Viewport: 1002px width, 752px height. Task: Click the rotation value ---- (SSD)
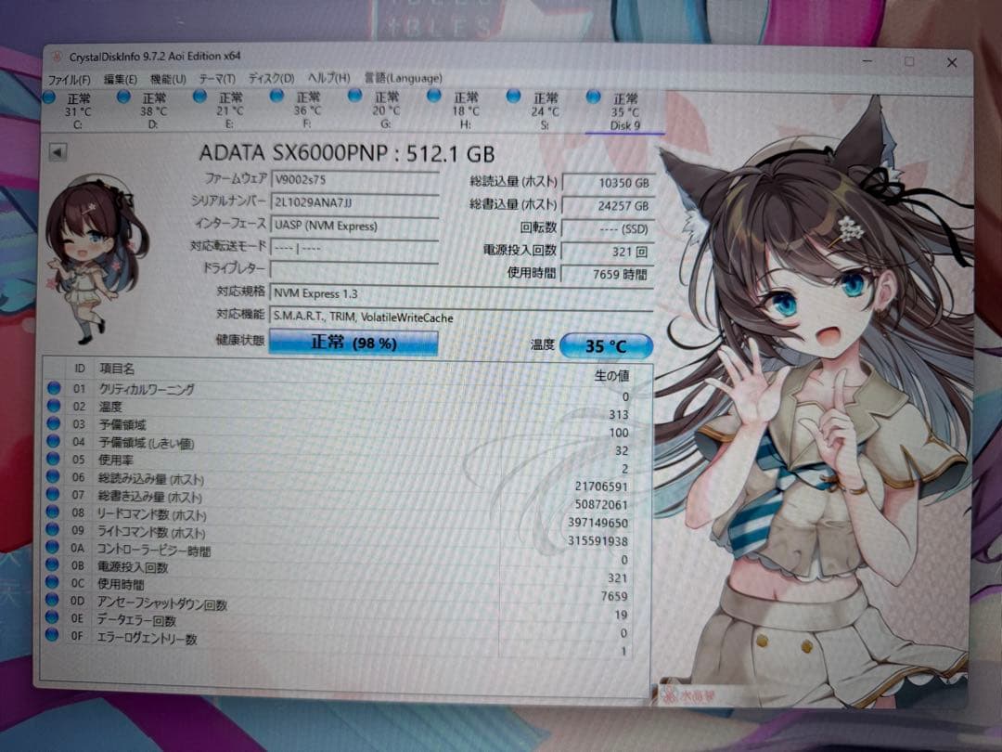pyautogui.click(x=607, y=229)
